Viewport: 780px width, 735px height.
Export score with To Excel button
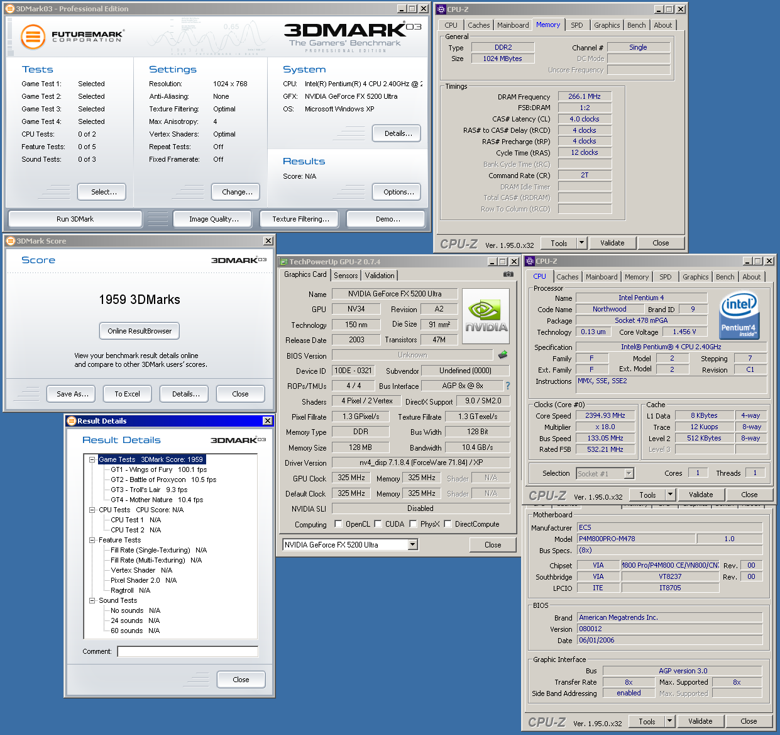click(x=127, y=394)
